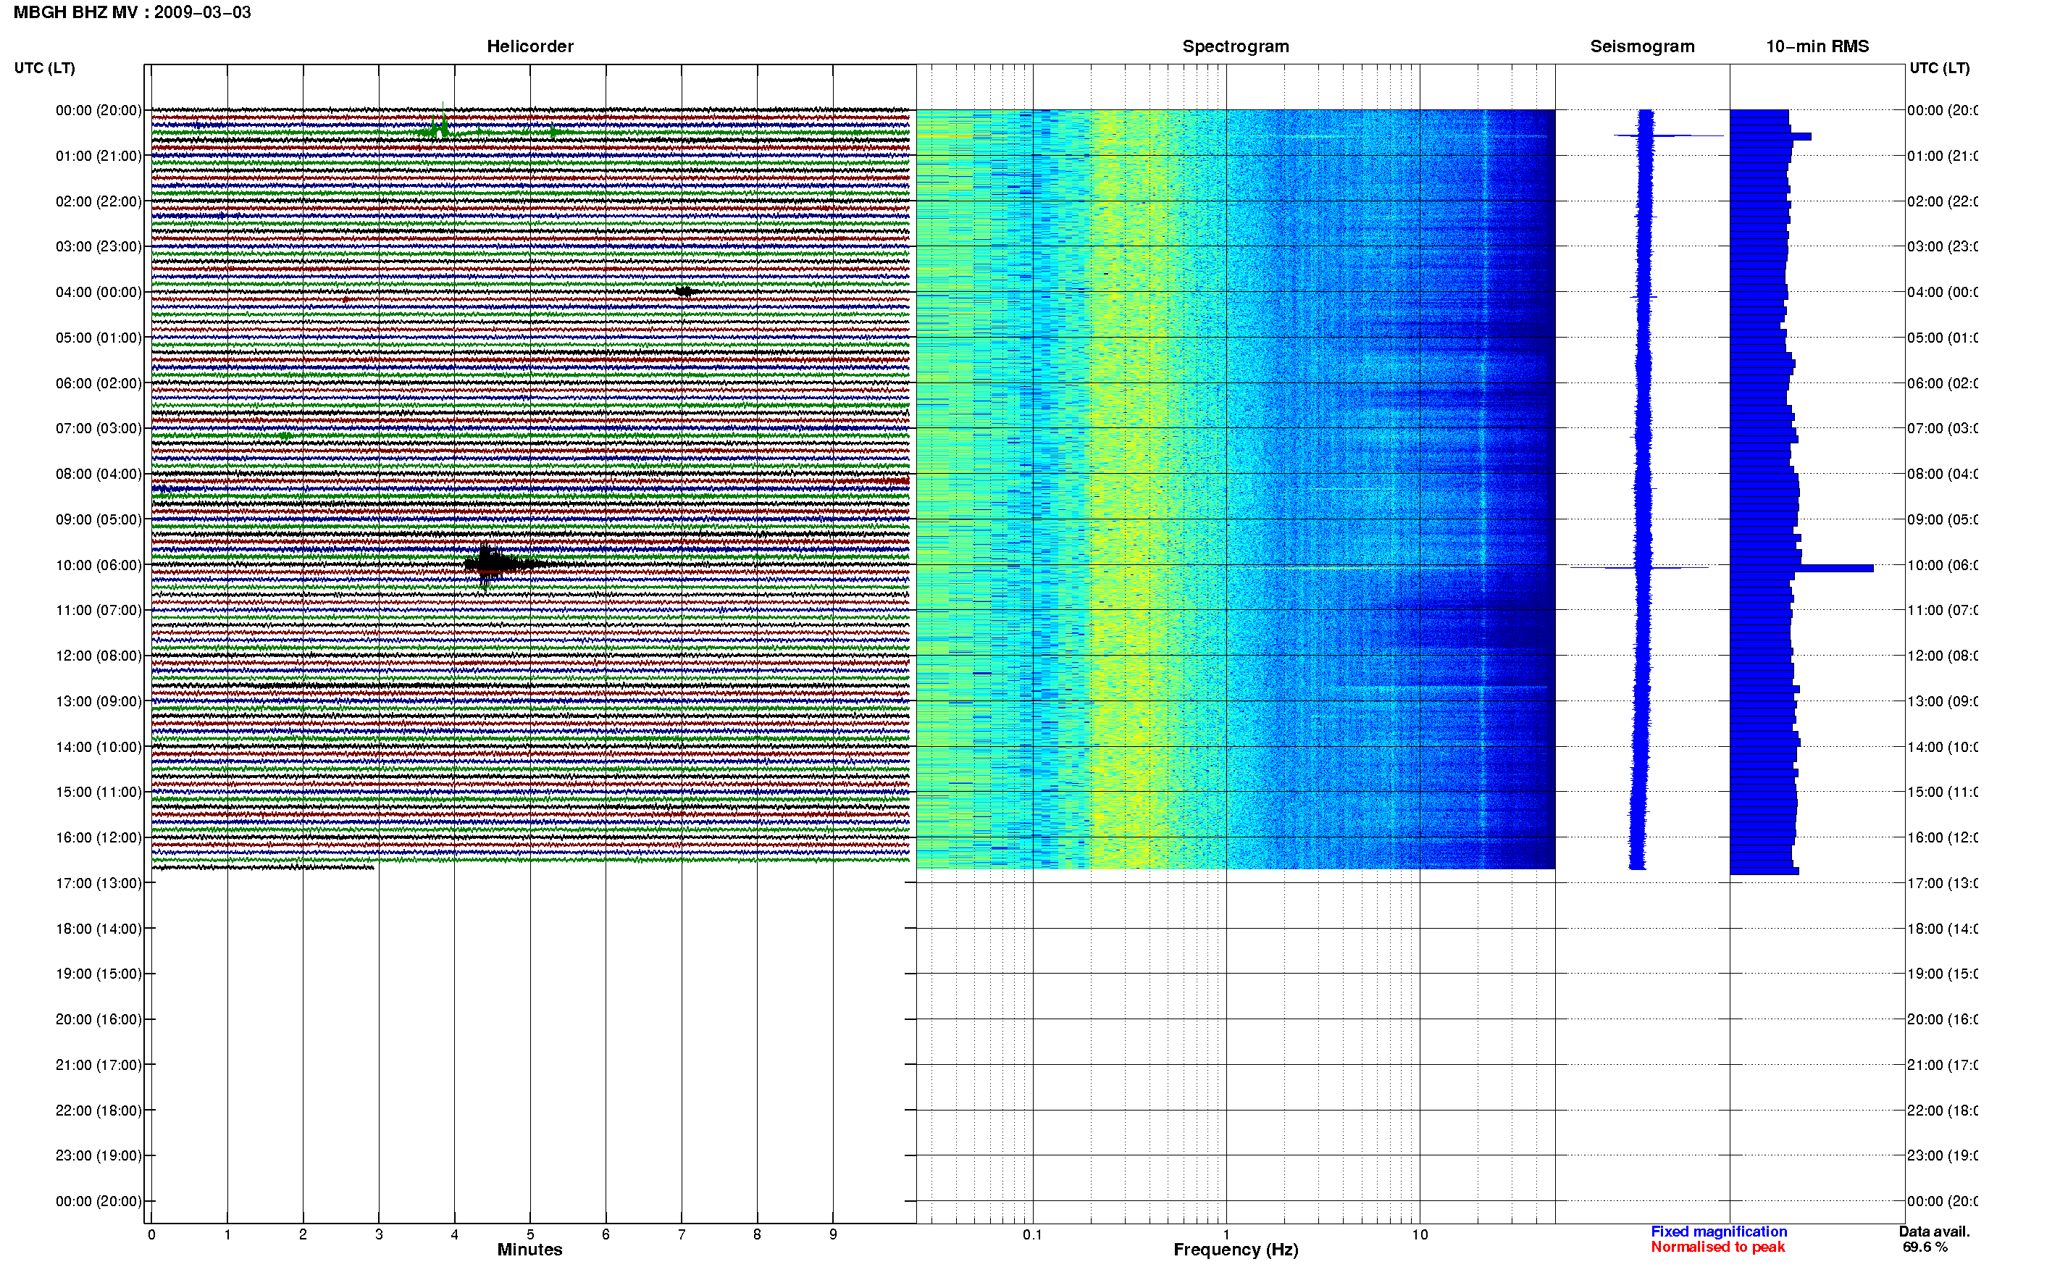Click the 08:00 (04:00) time label

click(x=99, y=474)
